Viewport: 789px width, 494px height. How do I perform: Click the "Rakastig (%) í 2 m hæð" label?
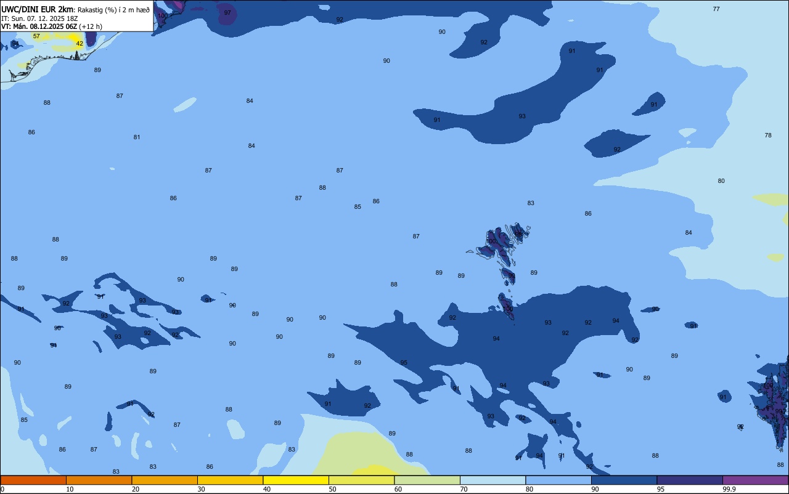click(113, 9)
